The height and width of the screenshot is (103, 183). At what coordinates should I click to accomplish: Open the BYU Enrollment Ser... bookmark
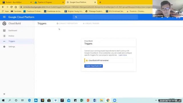pos(115,11)
